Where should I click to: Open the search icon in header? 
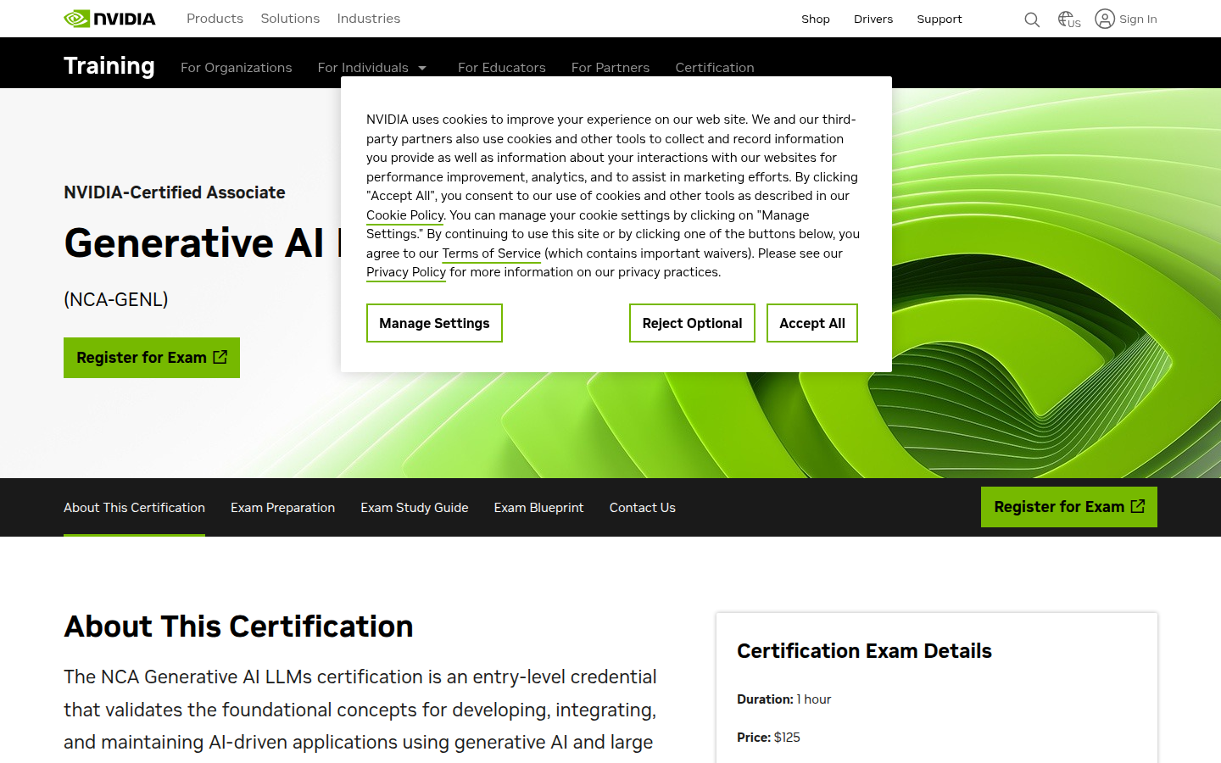click(x=1032, y=19)
